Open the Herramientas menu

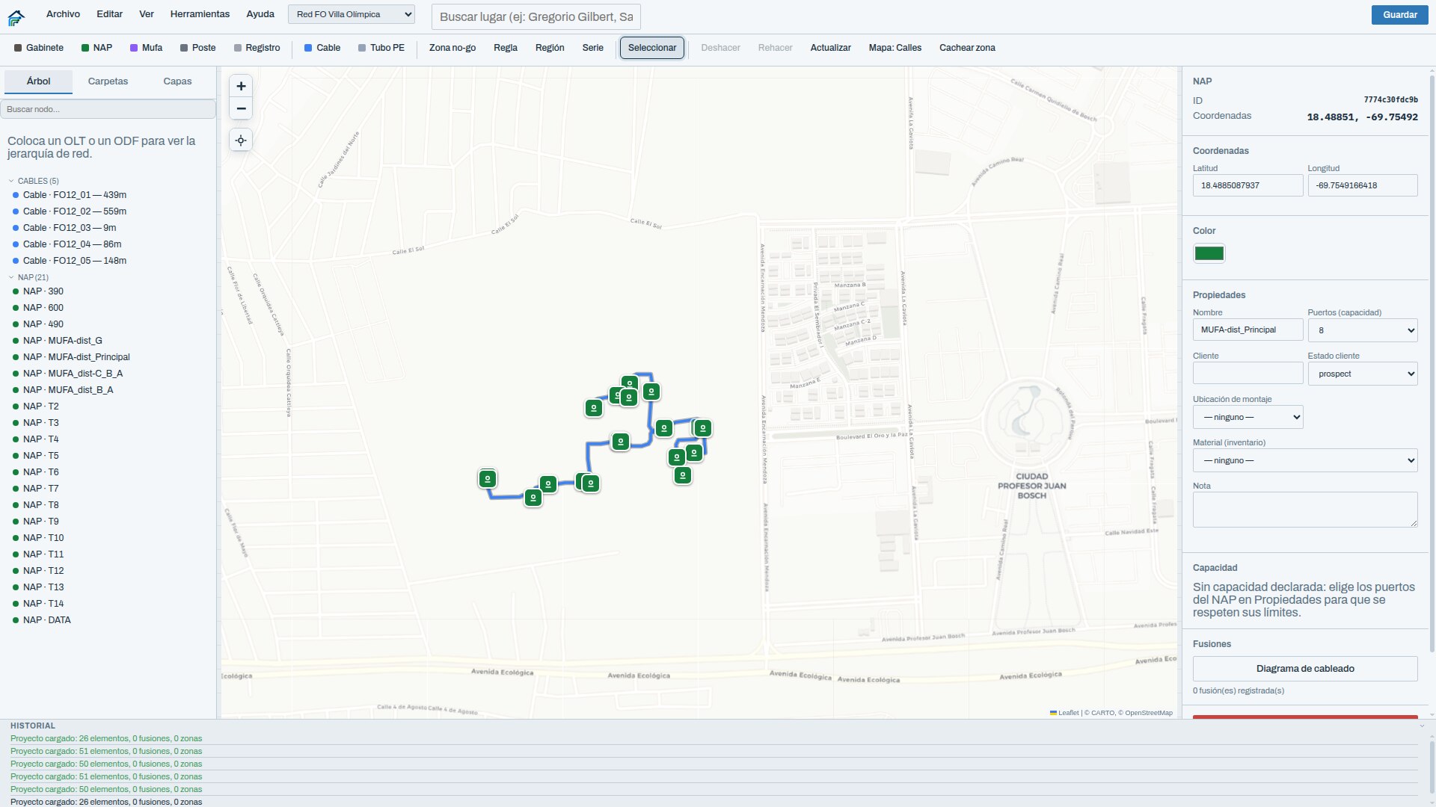[200, 14]
